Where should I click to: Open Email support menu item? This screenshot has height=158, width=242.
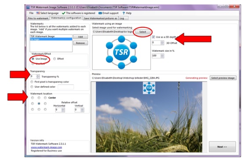pyautogui.click(x=110, y=13)
